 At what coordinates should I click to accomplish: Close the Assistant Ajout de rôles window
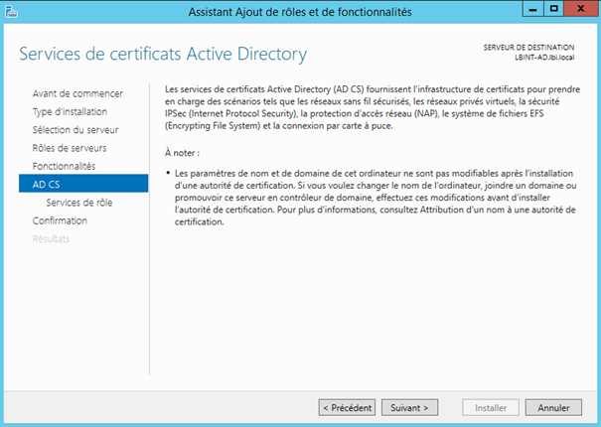click(580, 11)
